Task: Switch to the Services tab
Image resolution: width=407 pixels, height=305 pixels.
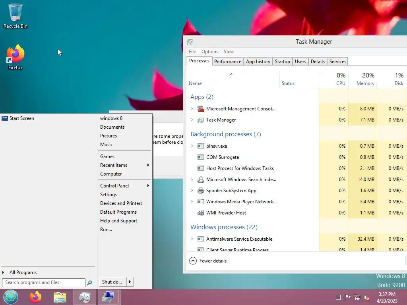Action: 338,62
